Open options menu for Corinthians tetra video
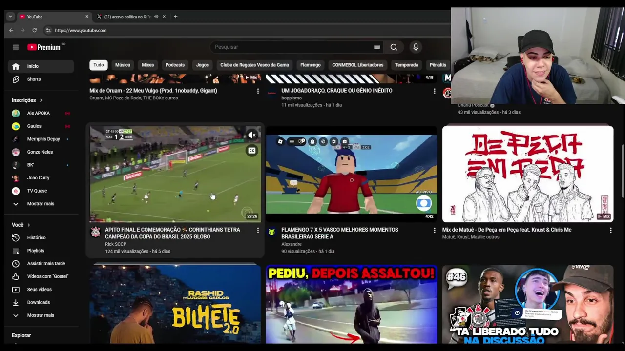625x351 pixels. [x=258, y=230]
